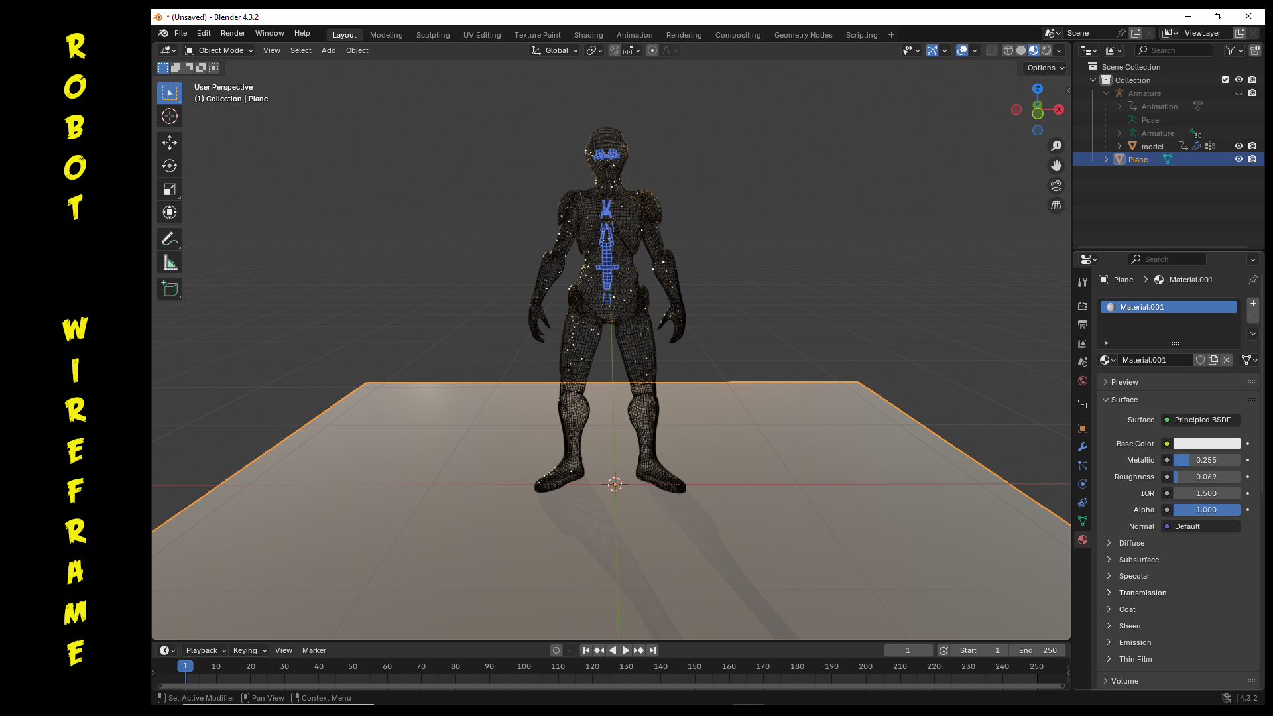The image size is (1273, 716).
Task: Toggle snapping magnet in header
Action: [615, 50]
